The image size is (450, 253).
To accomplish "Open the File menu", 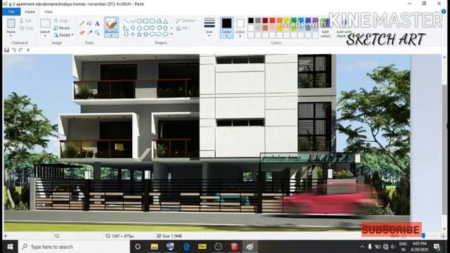I will pos(11,12).
